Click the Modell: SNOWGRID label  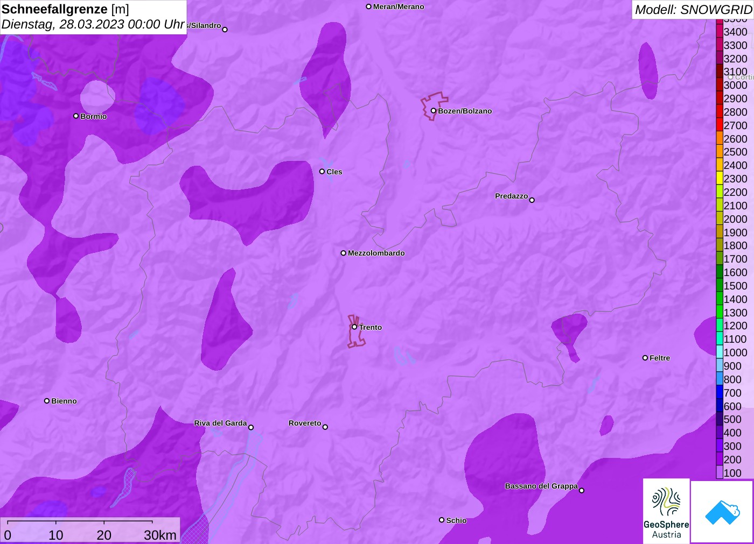(693, 10)
